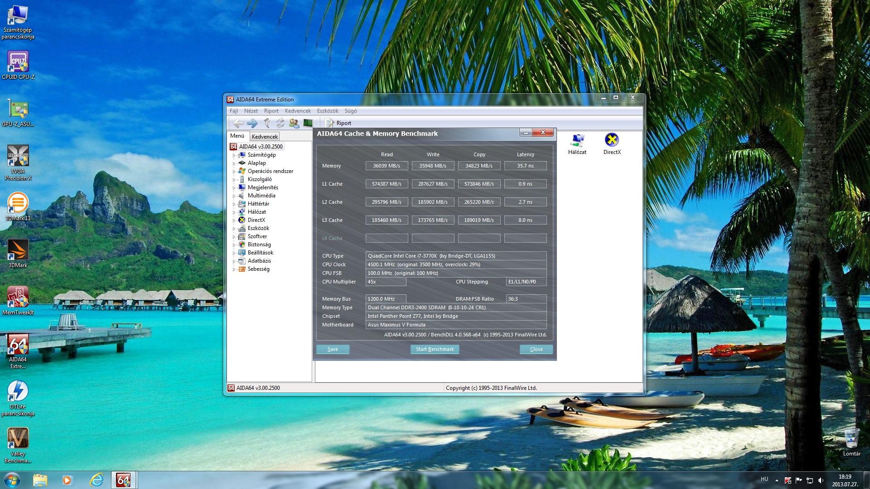Image resolution: width=870 pixels, height=489 pixels.
Task: Switch to the Kedvencek tab in the sidebar
Action: 265,136
